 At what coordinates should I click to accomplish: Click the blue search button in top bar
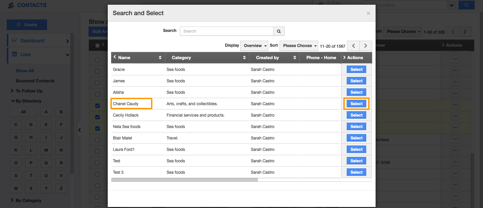(466, 5)
